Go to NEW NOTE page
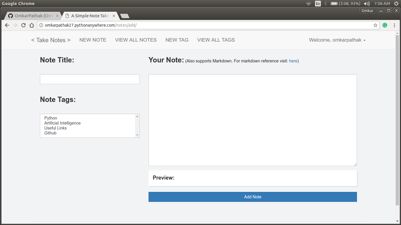 tap(93, 40)
